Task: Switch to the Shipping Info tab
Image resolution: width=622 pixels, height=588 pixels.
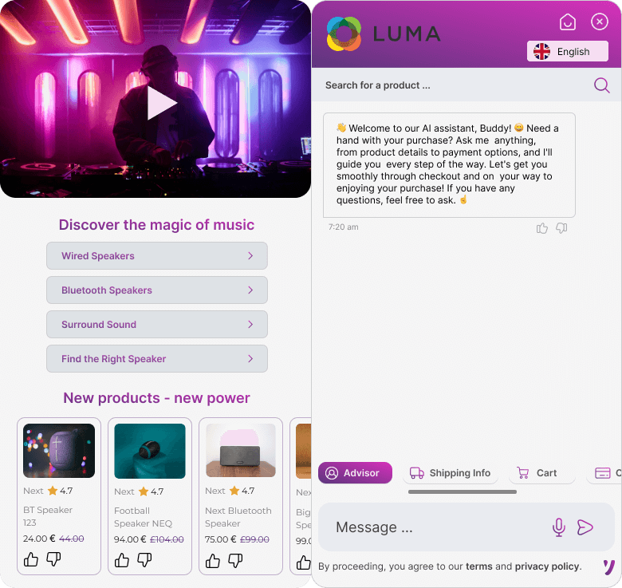Action: click(451, 472)
